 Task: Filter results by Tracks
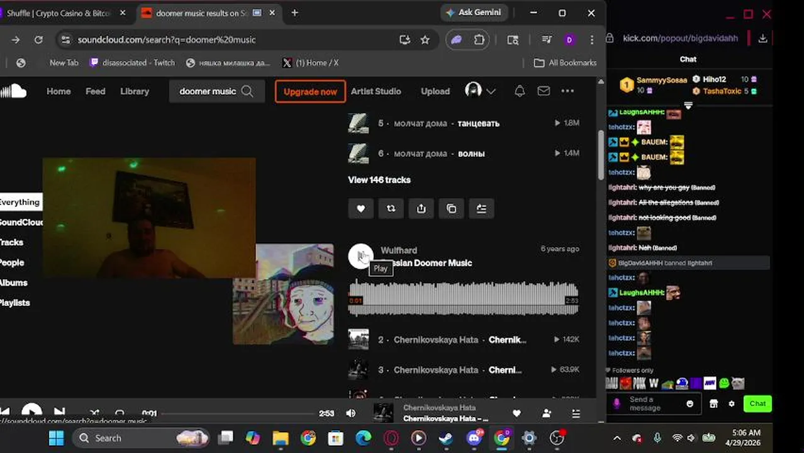11,242
